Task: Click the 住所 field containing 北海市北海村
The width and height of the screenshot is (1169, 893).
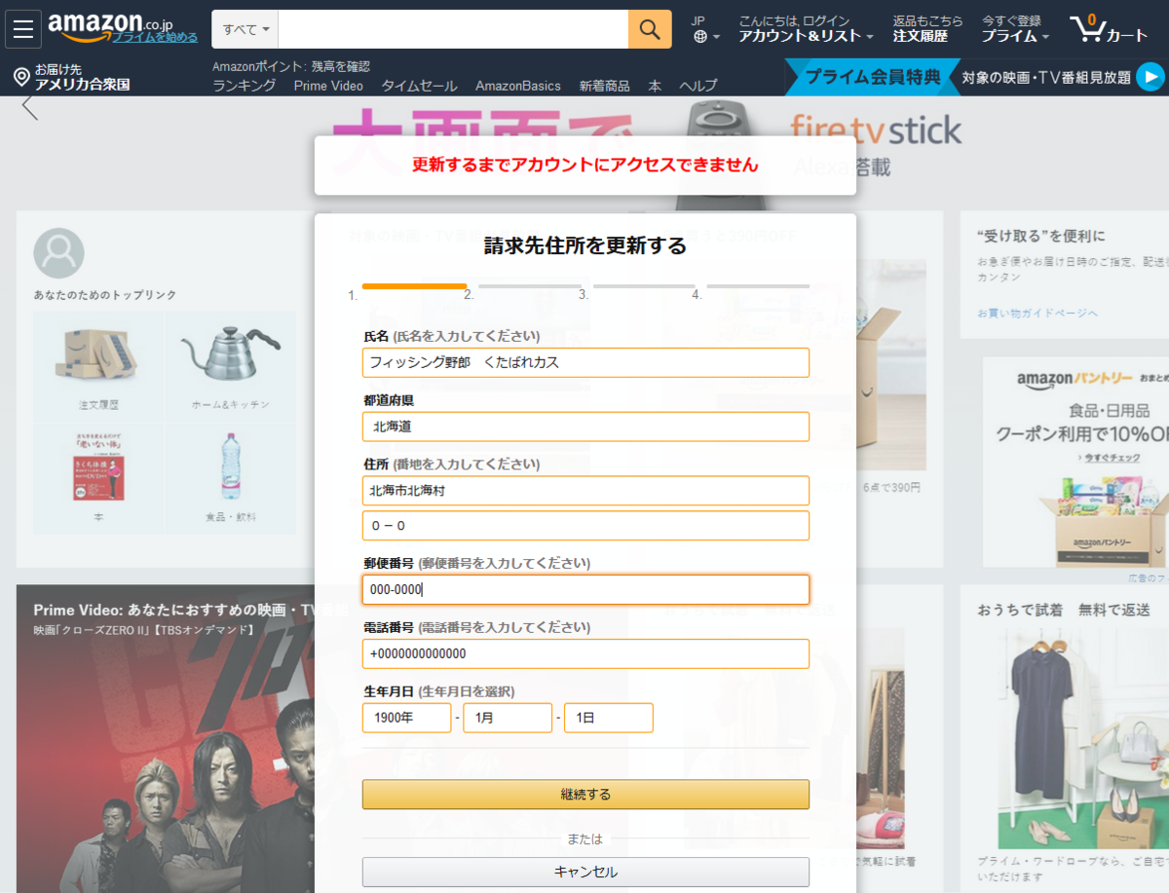Action: point(585,491)
